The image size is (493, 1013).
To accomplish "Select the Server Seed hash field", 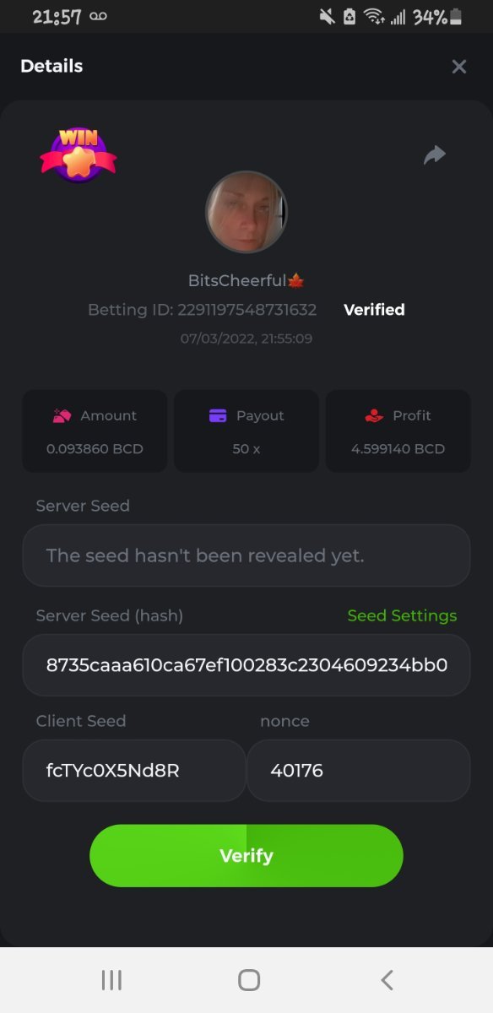I will click(246, 664).
